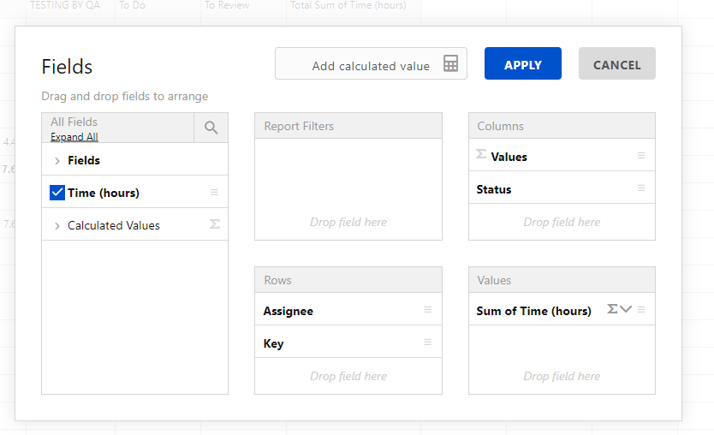Click the Add calculated value button
Screen dimensions: 714x435
pyautogui.click(x=370, y=65)
